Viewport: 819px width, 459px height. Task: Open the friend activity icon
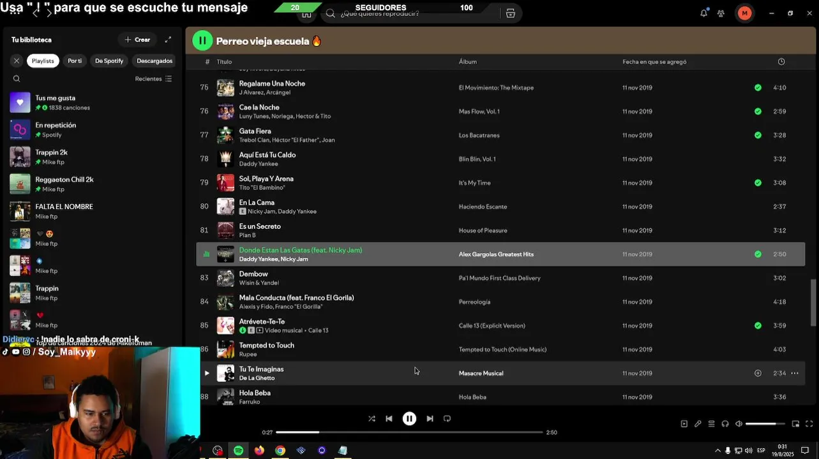pyautogui.click(x=721, y=13)
